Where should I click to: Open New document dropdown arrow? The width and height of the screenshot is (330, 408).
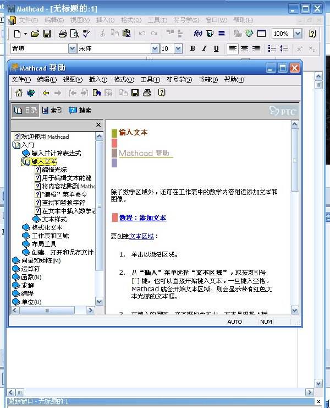click(25, 34)
